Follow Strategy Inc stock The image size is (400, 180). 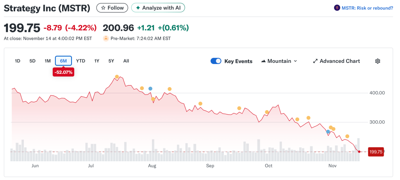click(112, 8)
